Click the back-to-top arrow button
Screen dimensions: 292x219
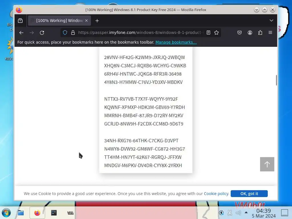point(267,164)
